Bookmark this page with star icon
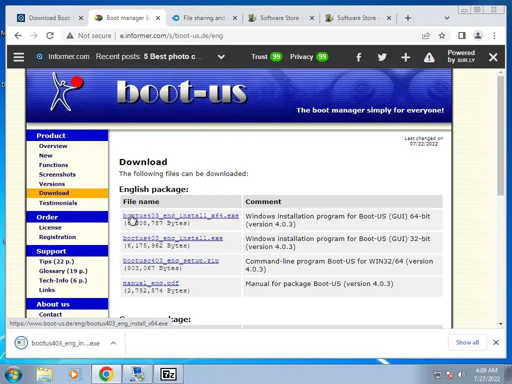Viewport: 512px width, 384px height. (442, 35)
